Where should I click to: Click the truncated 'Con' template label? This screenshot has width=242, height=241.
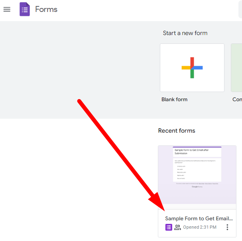tap(237, 99)
